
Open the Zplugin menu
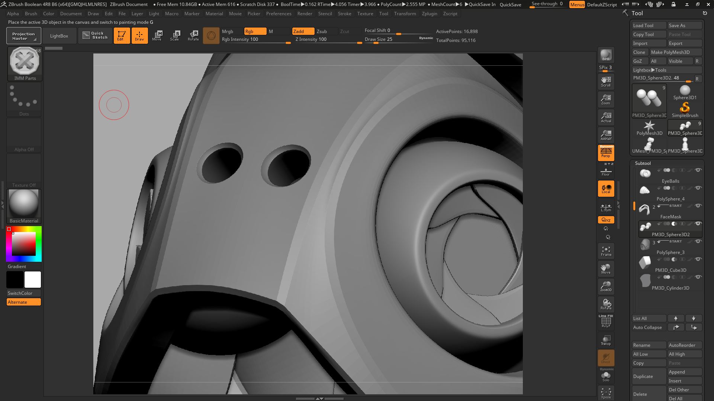coord(430,13)
